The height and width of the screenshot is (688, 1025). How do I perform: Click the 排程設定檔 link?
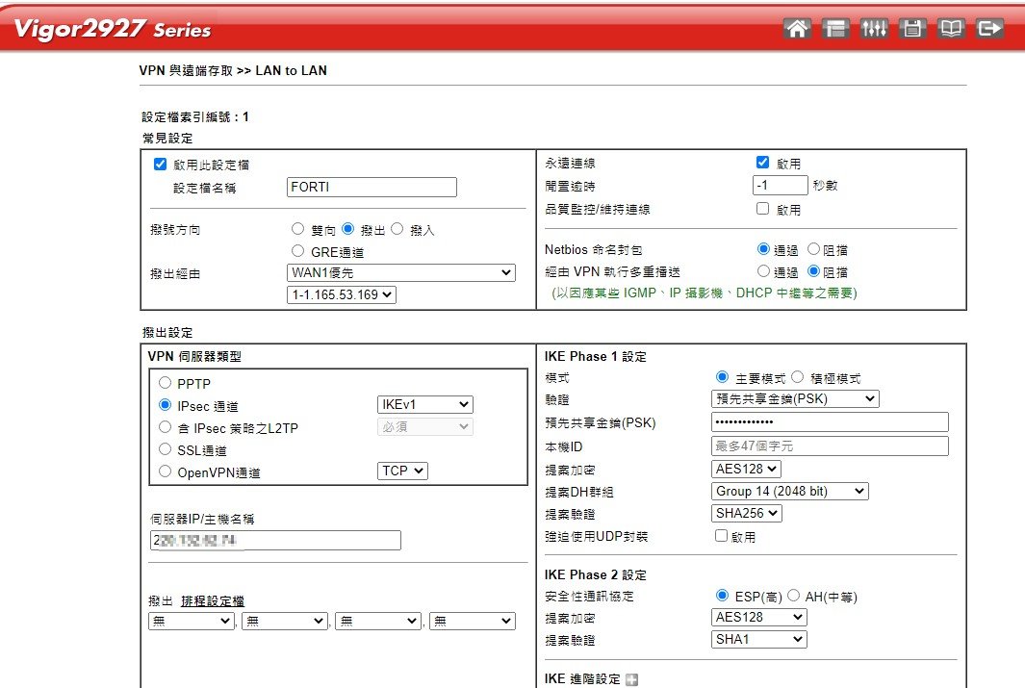[x=213, y=600]
